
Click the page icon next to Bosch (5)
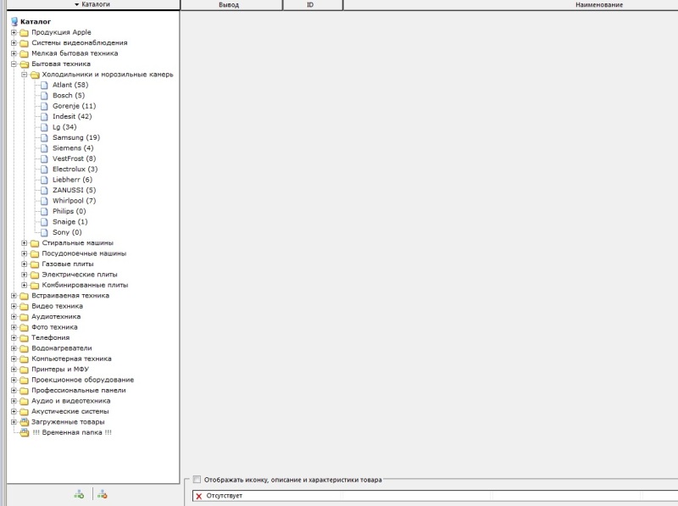[x=44, y=96]
